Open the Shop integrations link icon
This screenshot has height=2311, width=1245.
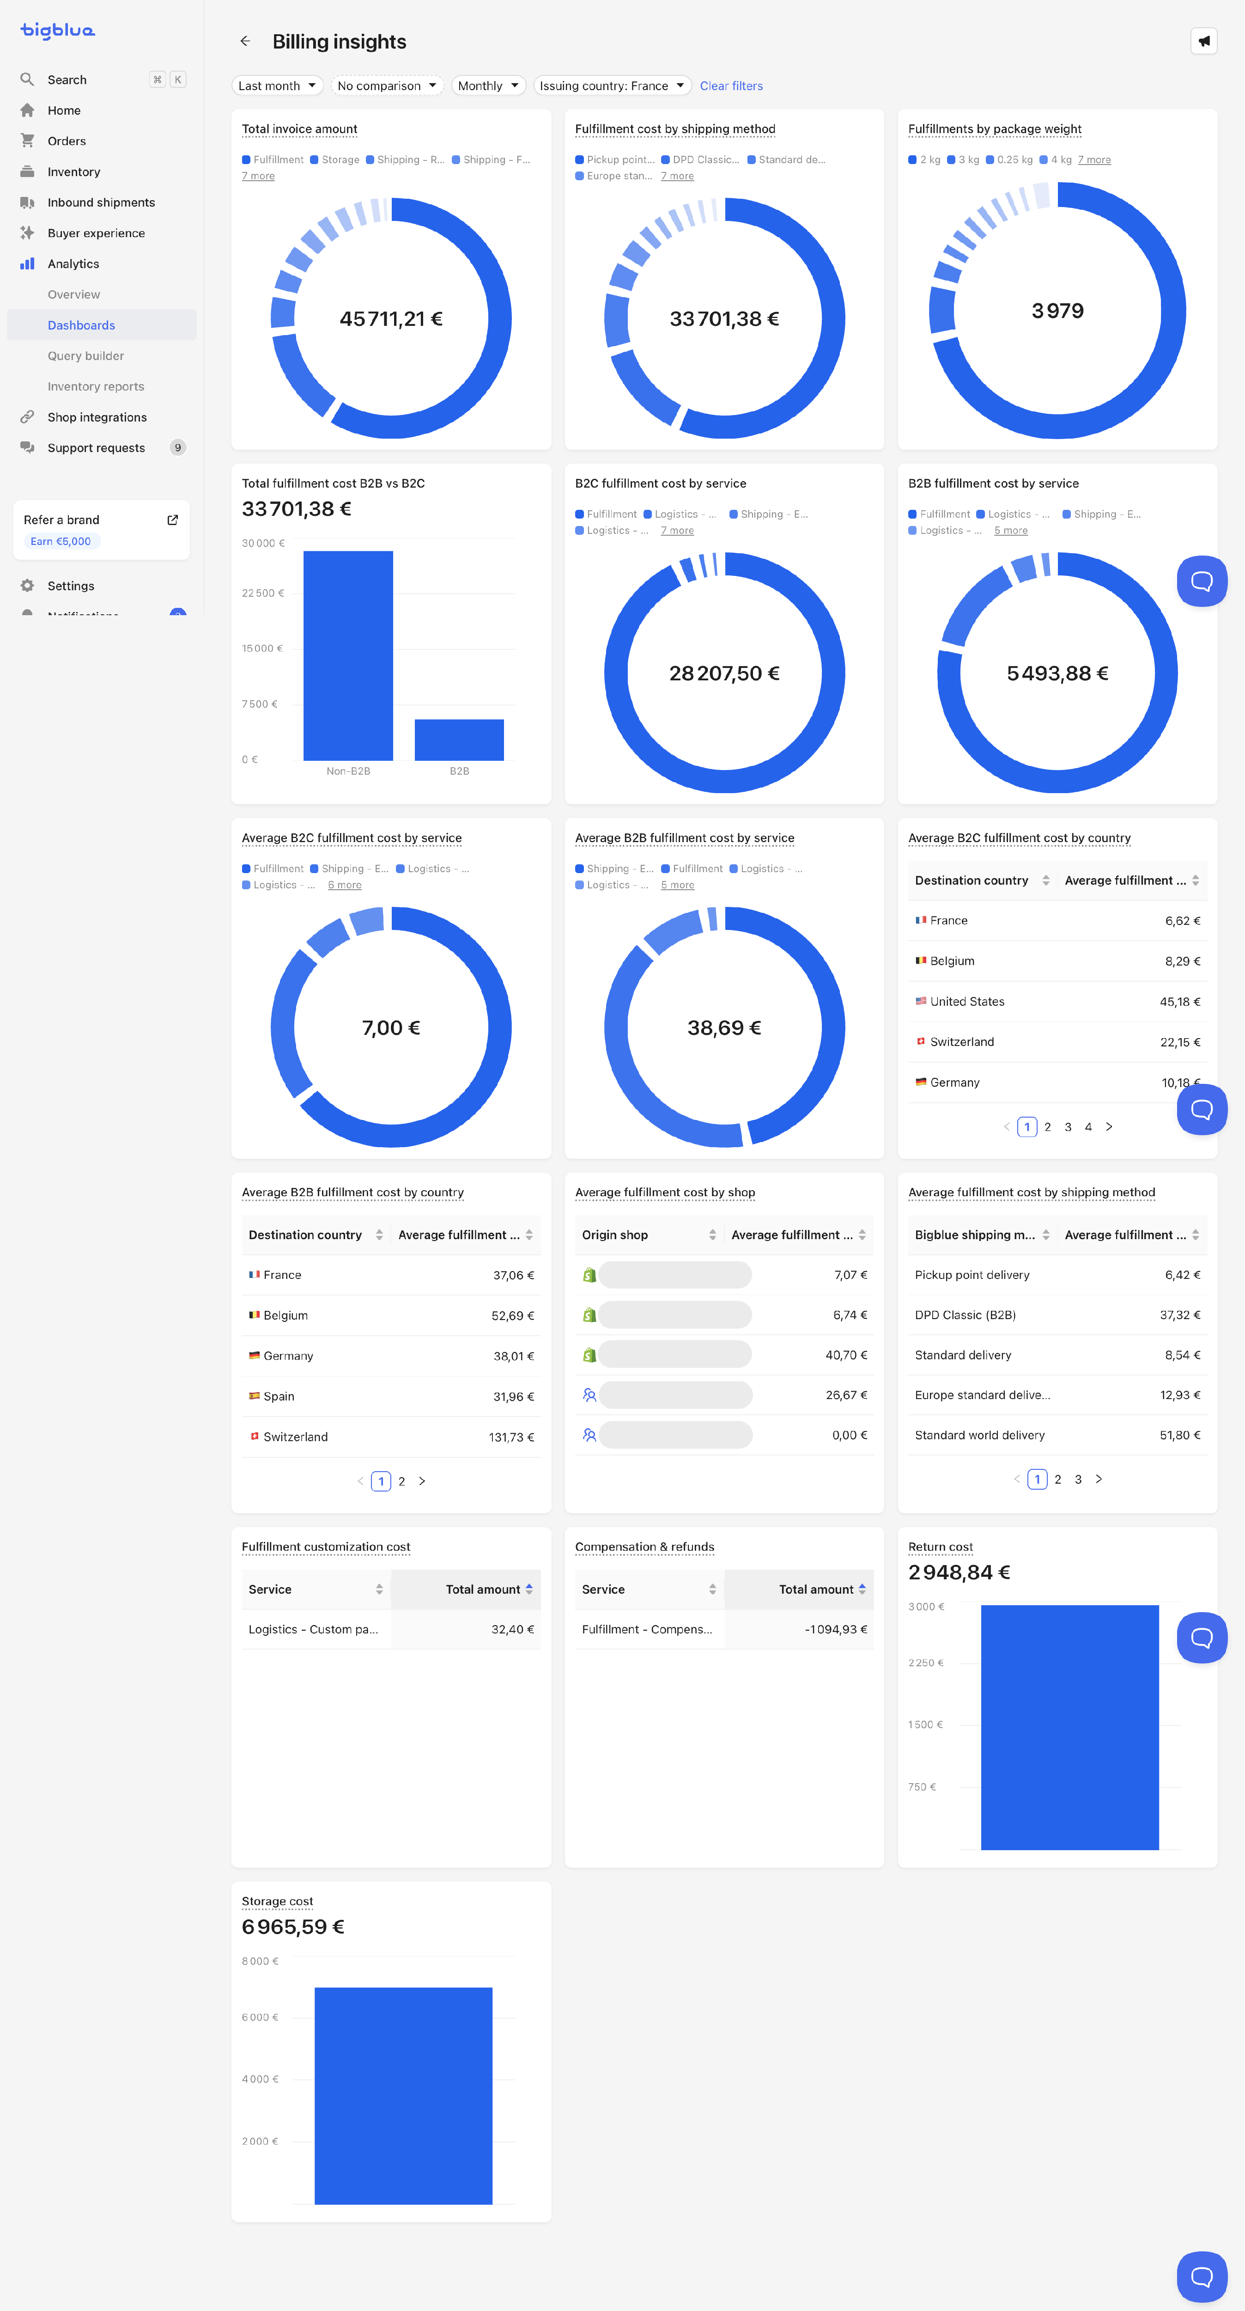point(28,417)
